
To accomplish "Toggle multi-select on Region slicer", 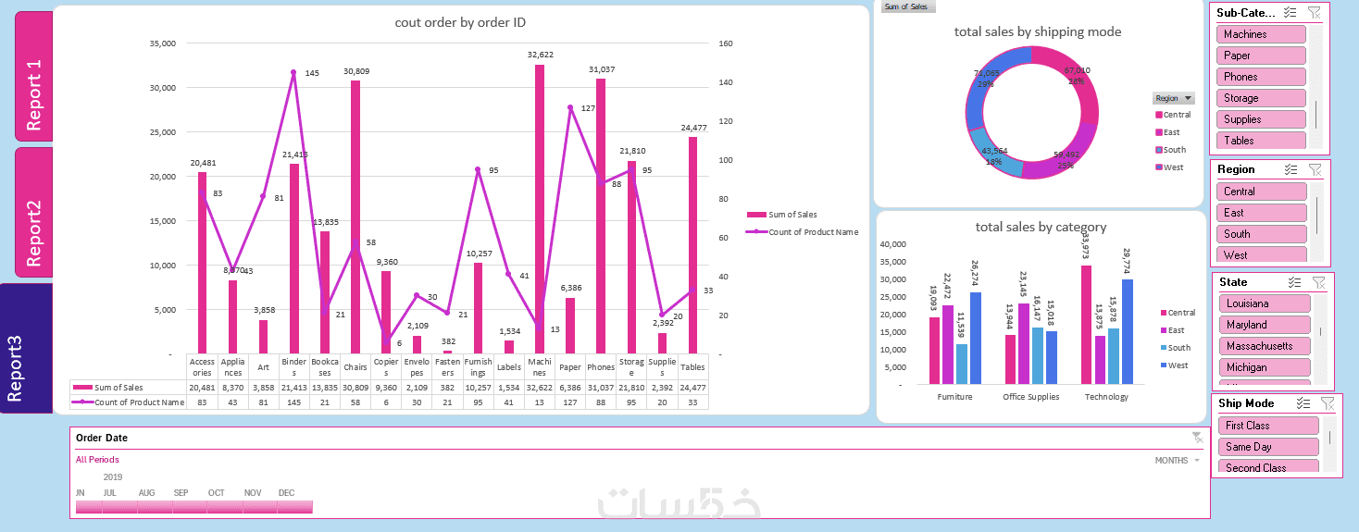I will pos(1290,169).
